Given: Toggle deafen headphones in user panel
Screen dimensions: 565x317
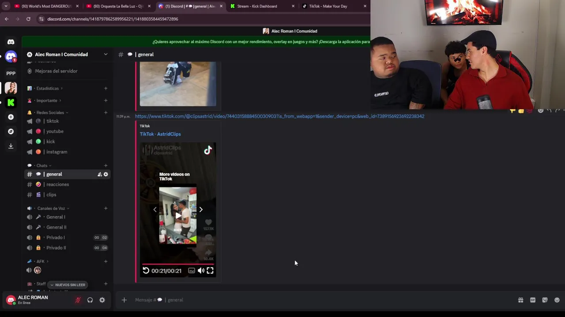Looking at the screenshot, I should coord(90,300).
